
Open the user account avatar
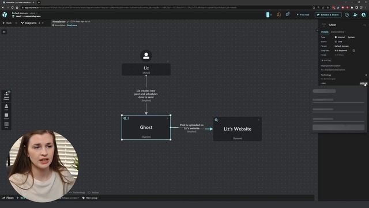364,14
